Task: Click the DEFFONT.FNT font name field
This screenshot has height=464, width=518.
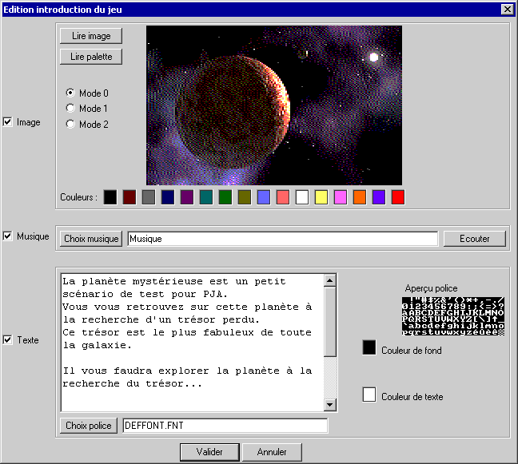Action: [225, 426]
